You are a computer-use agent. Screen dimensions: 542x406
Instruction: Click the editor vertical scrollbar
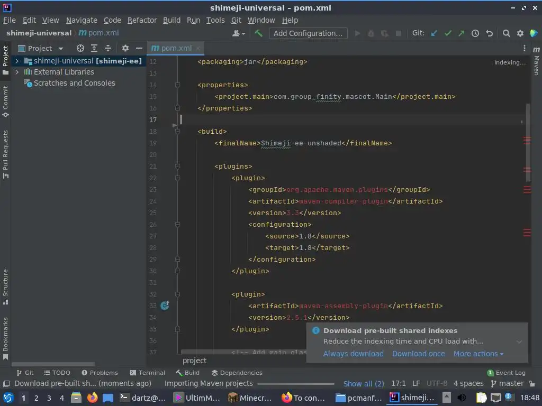click(528, 143)
